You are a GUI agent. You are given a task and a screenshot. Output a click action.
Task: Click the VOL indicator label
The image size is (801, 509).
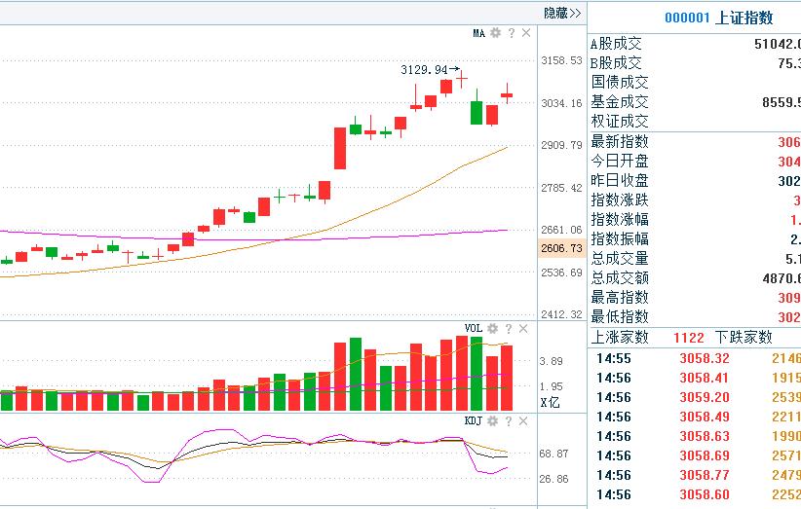click(x=473, y=328)
